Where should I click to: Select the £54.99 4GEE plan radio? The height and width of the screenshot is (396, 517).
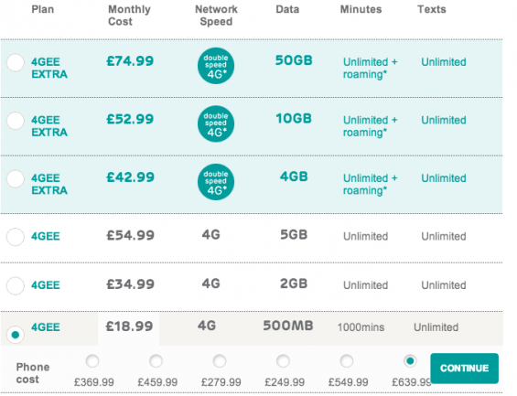(x=16, y=237)
